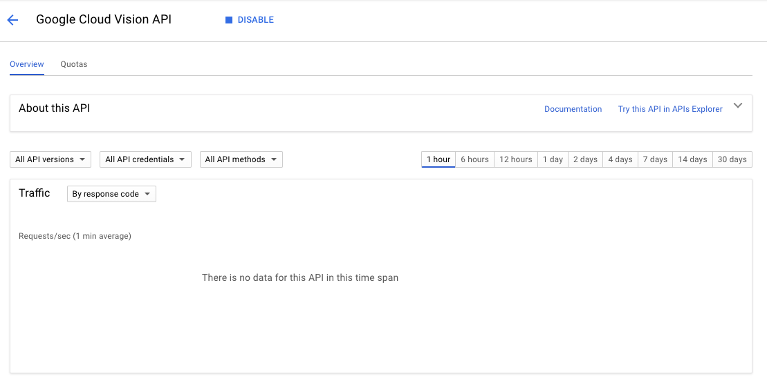The height and width of the screenshot is (383, 767).
Task: Select the 1 hour time span
Action: [x=438, y=159]
